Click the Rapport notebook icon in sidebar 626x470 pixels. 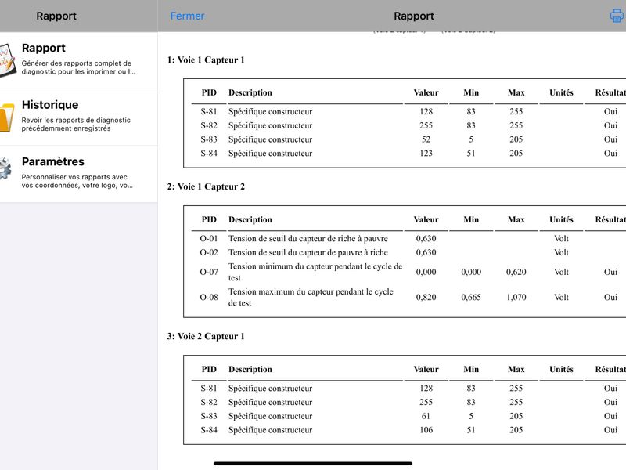pos(7,60)
